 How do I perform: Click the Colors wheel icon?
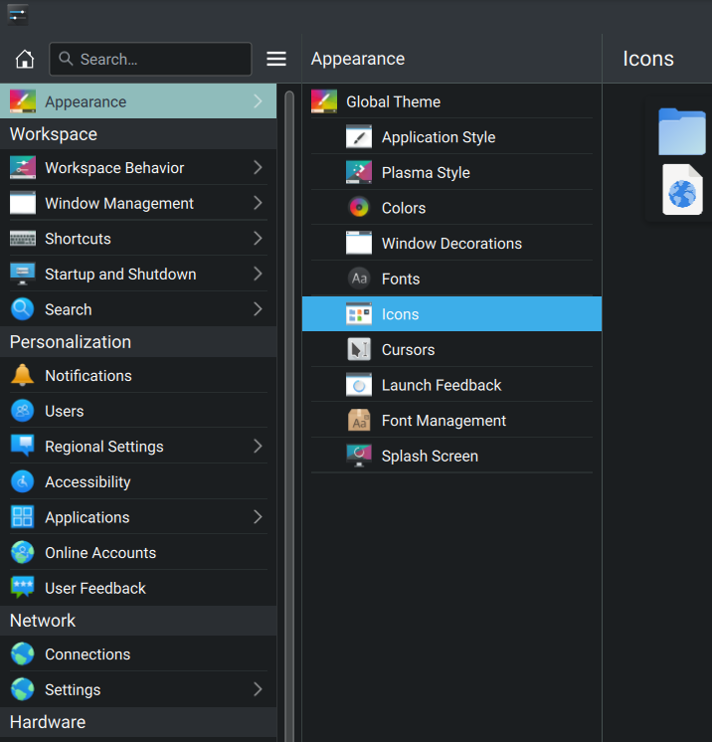pos(359,207)
